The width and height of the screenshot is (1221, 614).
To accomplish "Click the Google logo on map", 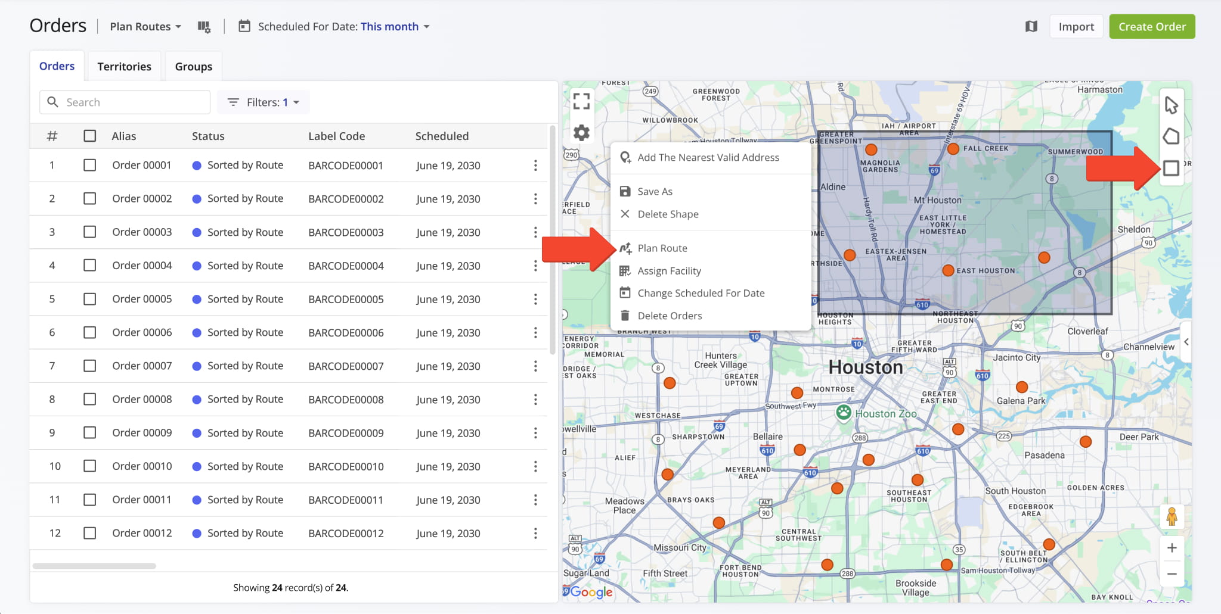I will (590, 591).
